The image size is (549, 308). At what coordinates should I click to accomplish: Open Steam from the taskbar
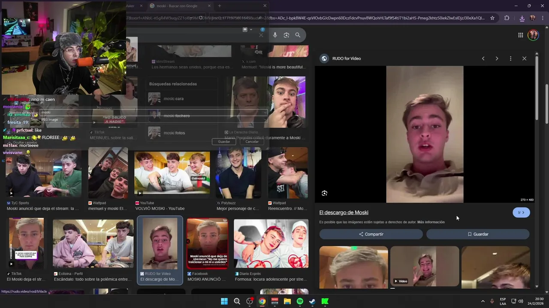point(312,301)
